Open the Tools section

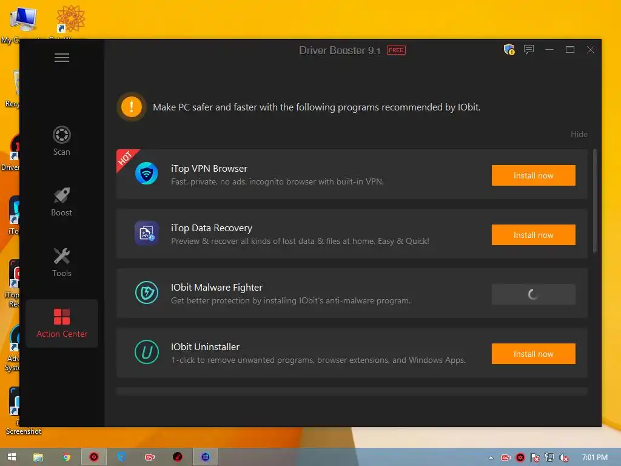pyautogui.click(x=62, y=262)
